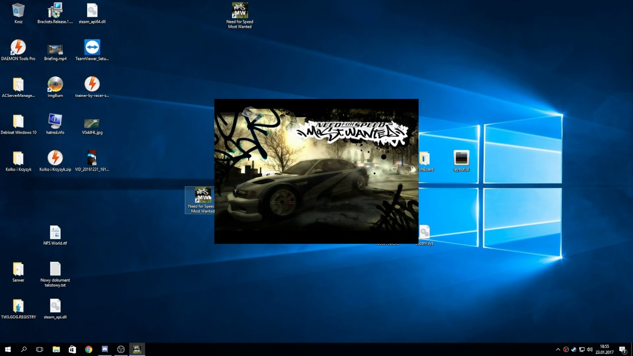The width and height of the screenshot is (633, 356).
Task: Select the Kolko i Krzyzyk.zip archive
Action: pyautogui.click(x=55, y=161)
